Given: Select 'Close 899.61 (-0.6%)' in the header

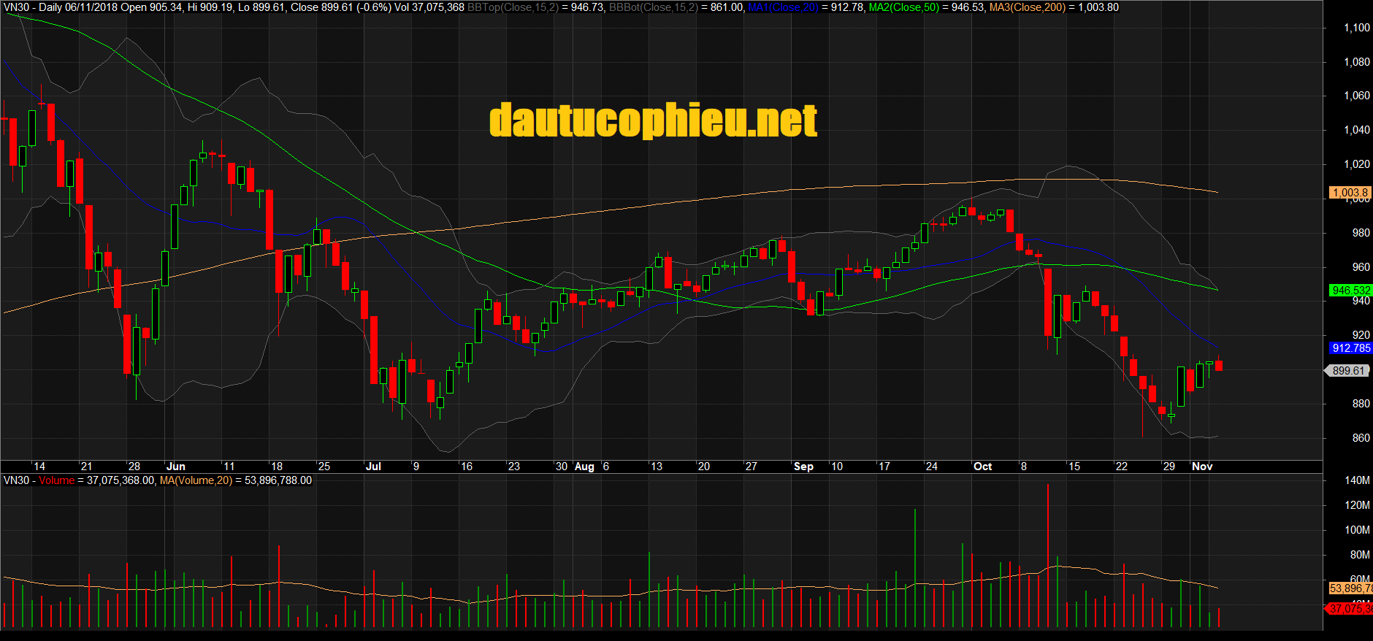Looking at the screenshot, I should pyautogui.click(x=341, y=7).
